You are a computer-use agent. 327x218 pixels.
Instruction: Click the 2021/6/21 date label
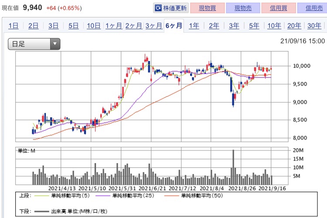pos(152,189)
